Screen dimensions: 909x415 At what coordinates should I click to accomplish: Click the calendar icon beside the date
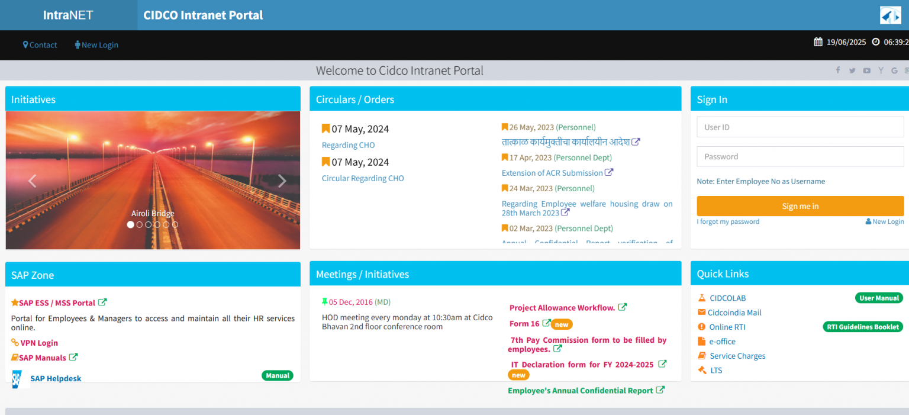[818, 42]
